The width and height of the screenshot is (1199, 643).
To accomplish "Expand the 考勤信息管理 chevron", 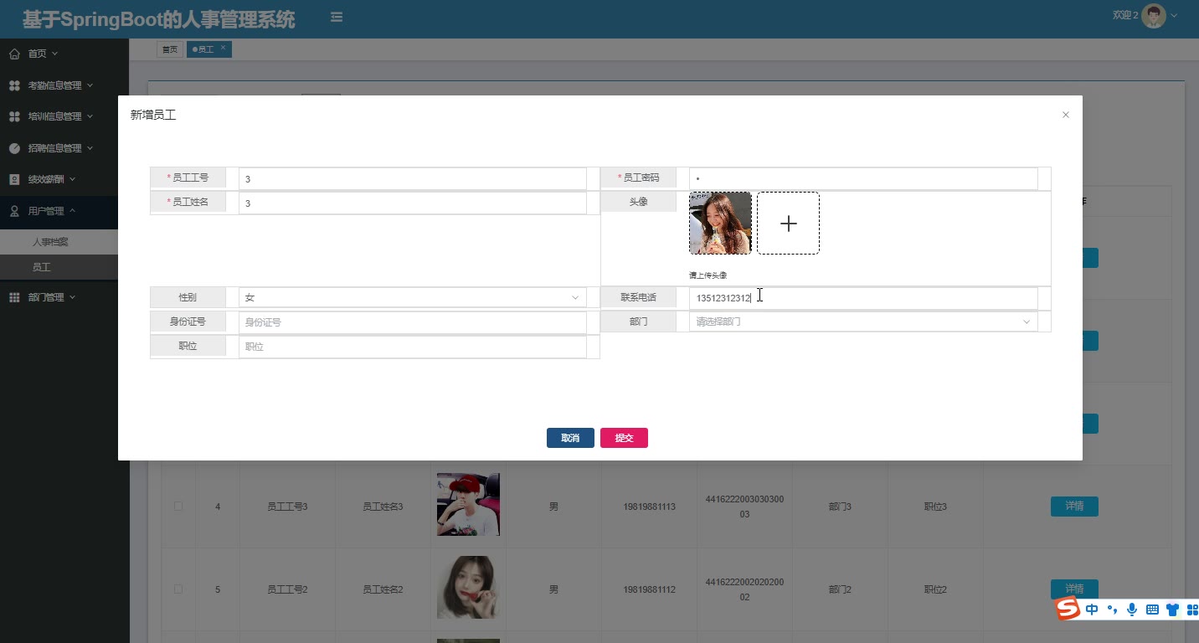I will tap(90, 85).
